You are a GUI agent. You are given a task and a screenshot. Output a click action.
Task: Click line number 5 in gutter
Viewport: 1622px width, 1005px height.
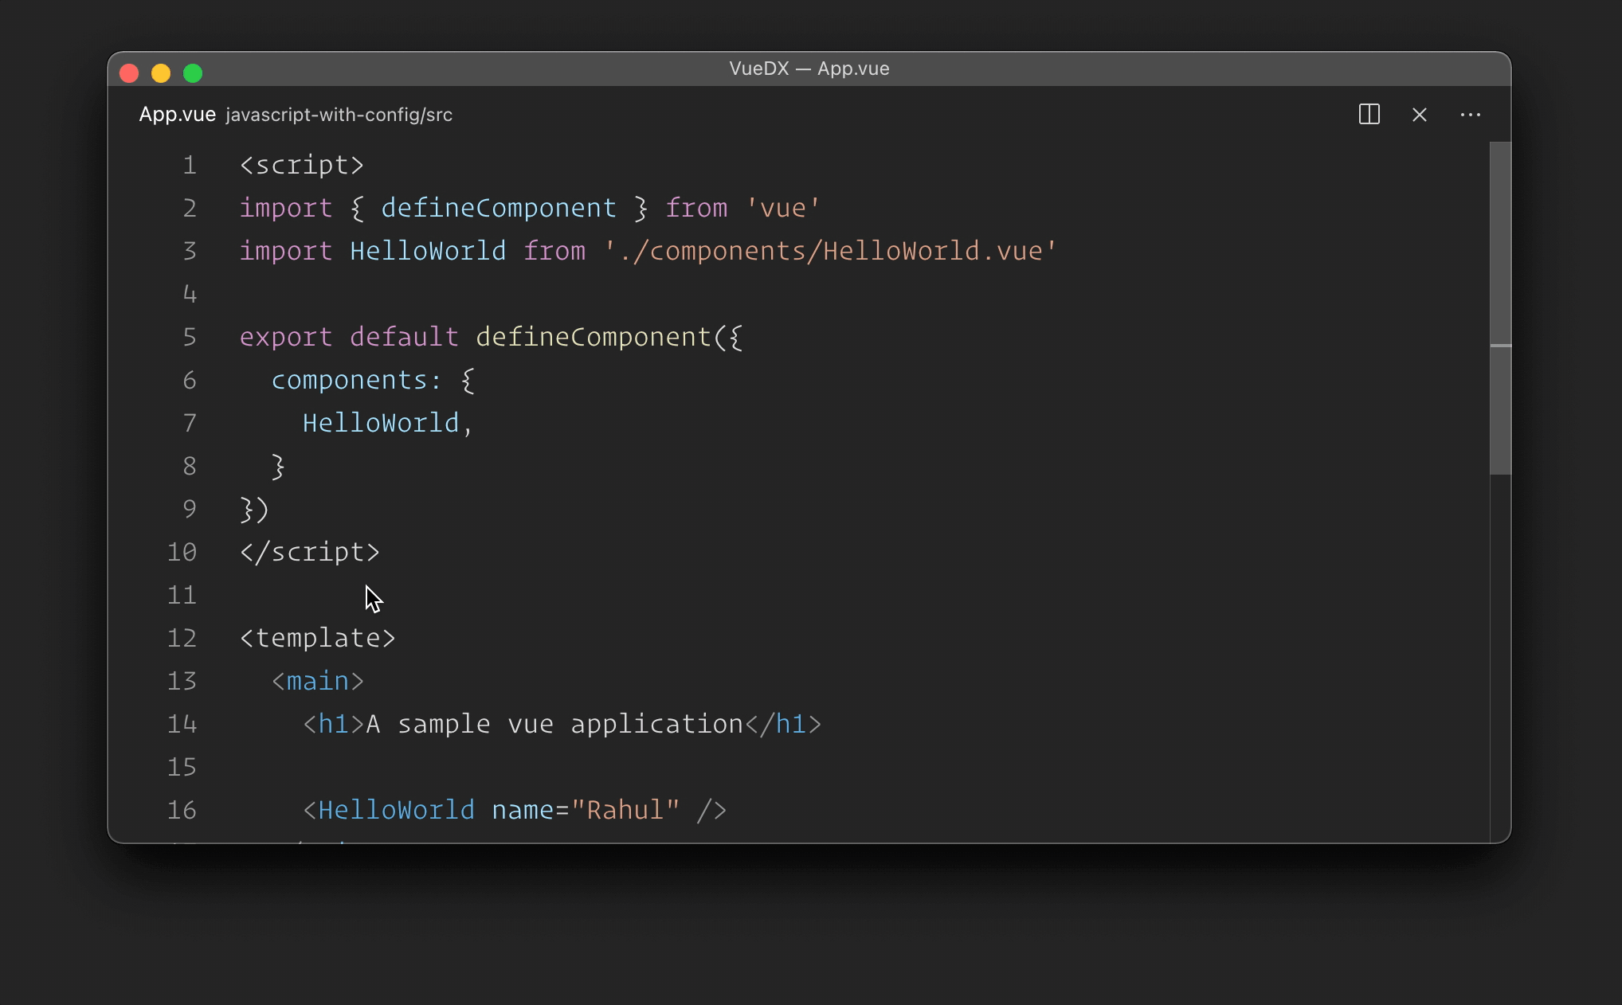click(190, 337)
